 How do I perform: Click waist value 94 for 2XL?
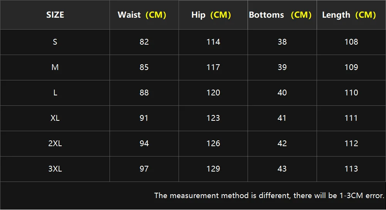[144, 143]
